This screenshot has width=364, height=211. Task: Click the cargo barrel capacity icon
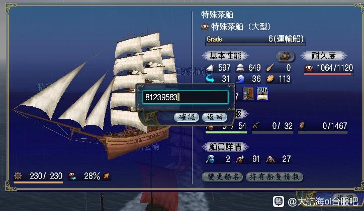302,126
